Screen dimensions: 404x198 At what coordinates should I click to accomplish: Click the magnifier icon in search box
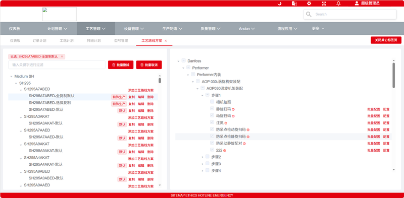click(309, 14)
